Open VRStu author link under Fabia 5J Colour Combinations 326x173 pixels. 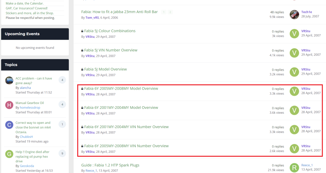point(90,37)
